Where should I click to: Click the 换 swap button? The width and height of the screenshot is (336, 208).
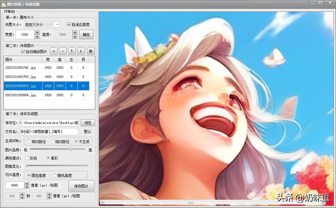tap(90, 51)
